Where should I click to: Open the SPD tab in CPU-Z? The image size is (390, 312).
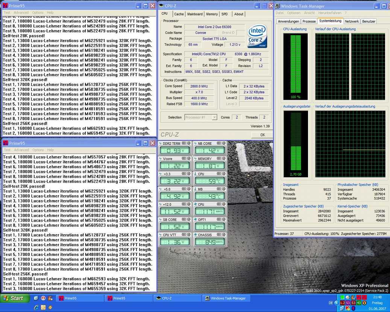pyautogui.click(x=225, y=14)
